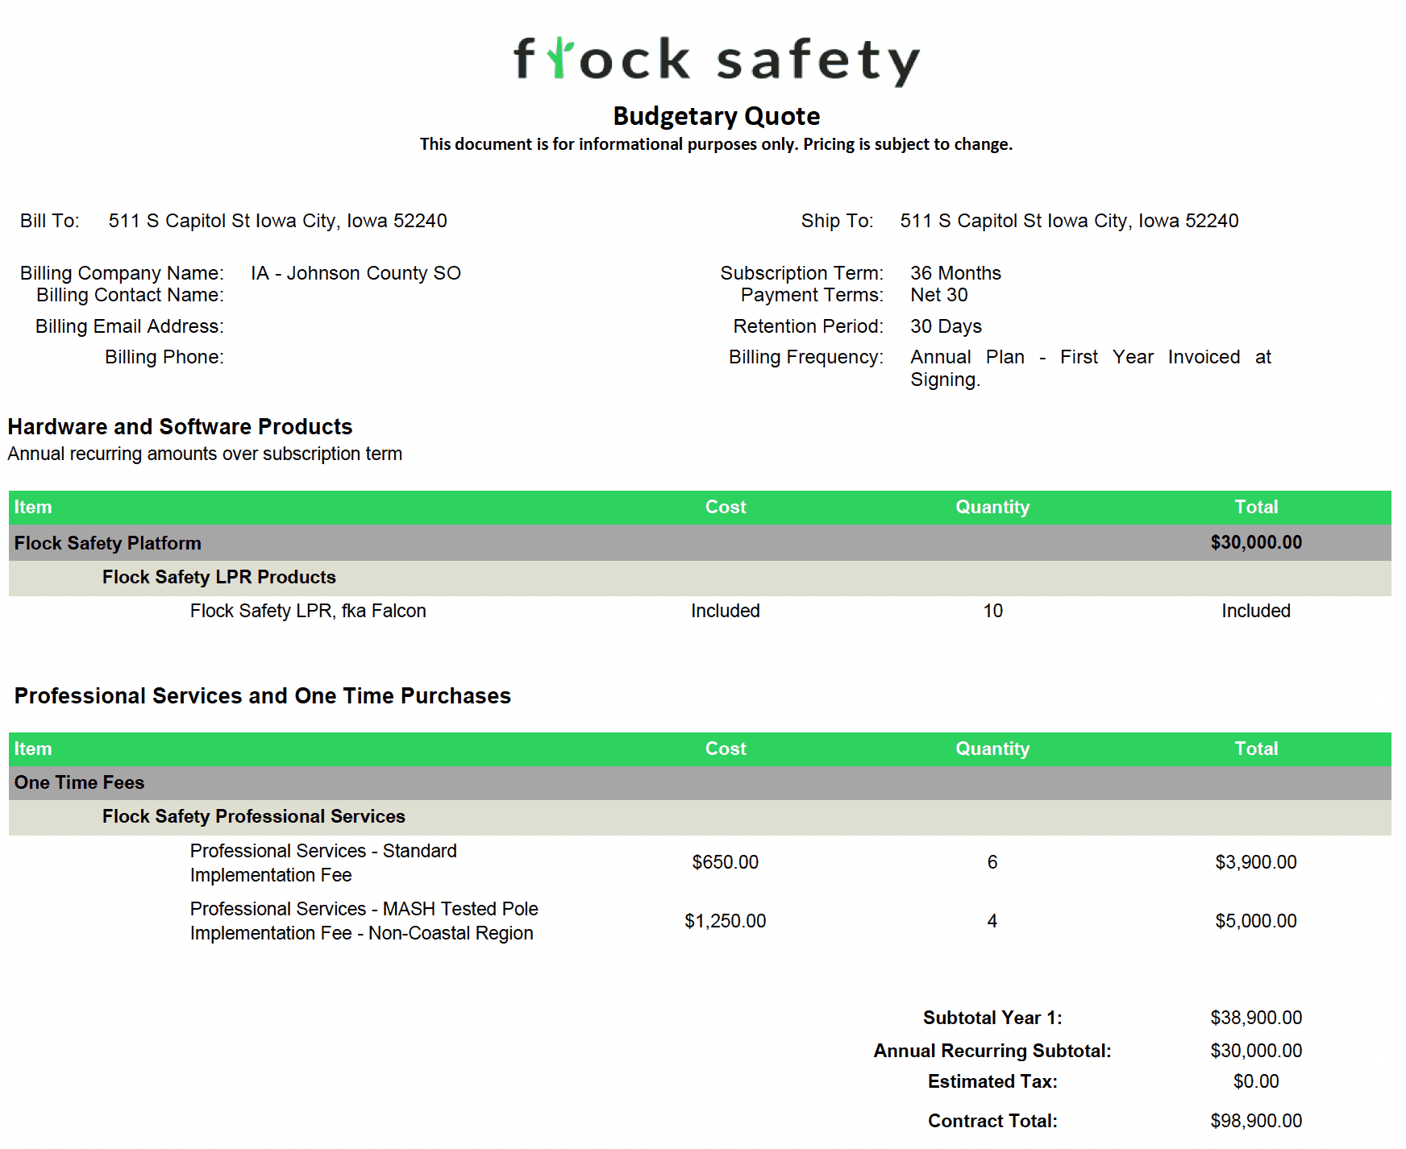This screenshot has width=1406, height=1149.
Task: Click the Subtotal Year 1 amount $38,900.00
Action: click(1255, 1018)
